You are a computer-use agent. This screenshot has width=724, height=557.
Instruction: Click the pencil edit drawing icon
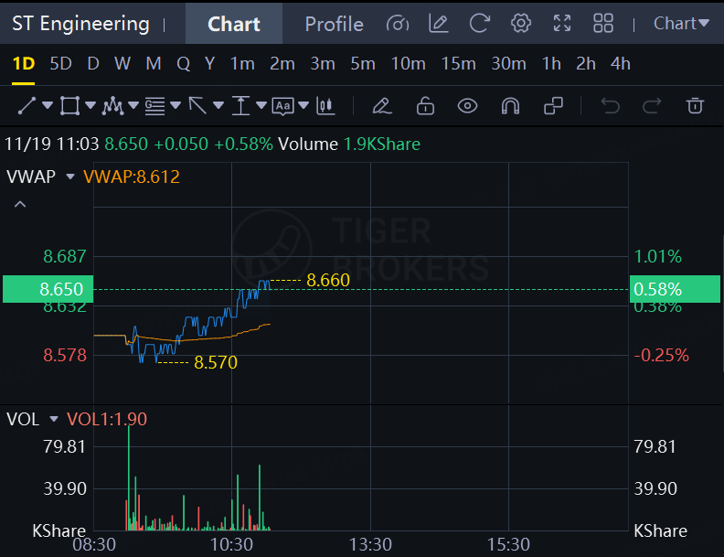click(x=382, y=106)
